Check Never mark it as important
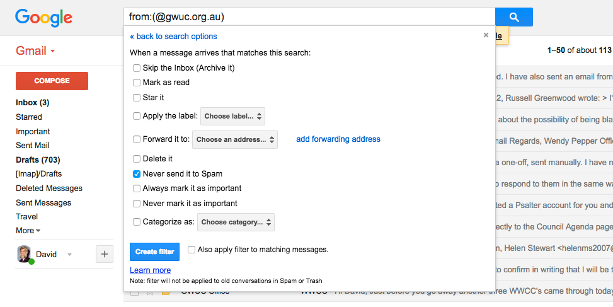This screenshot has height=307, width=613. pos(137,204)
